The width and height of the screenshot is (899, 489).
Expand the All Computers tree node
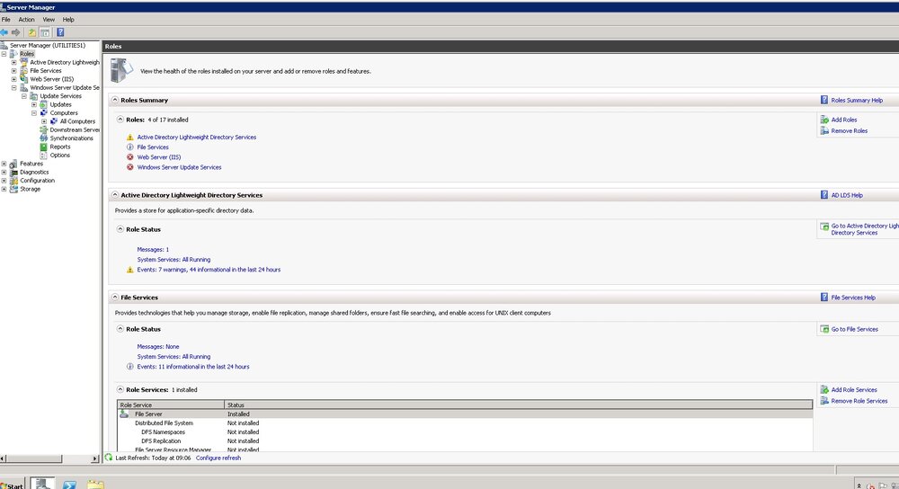pyautogui.click(x=44, y=121)
